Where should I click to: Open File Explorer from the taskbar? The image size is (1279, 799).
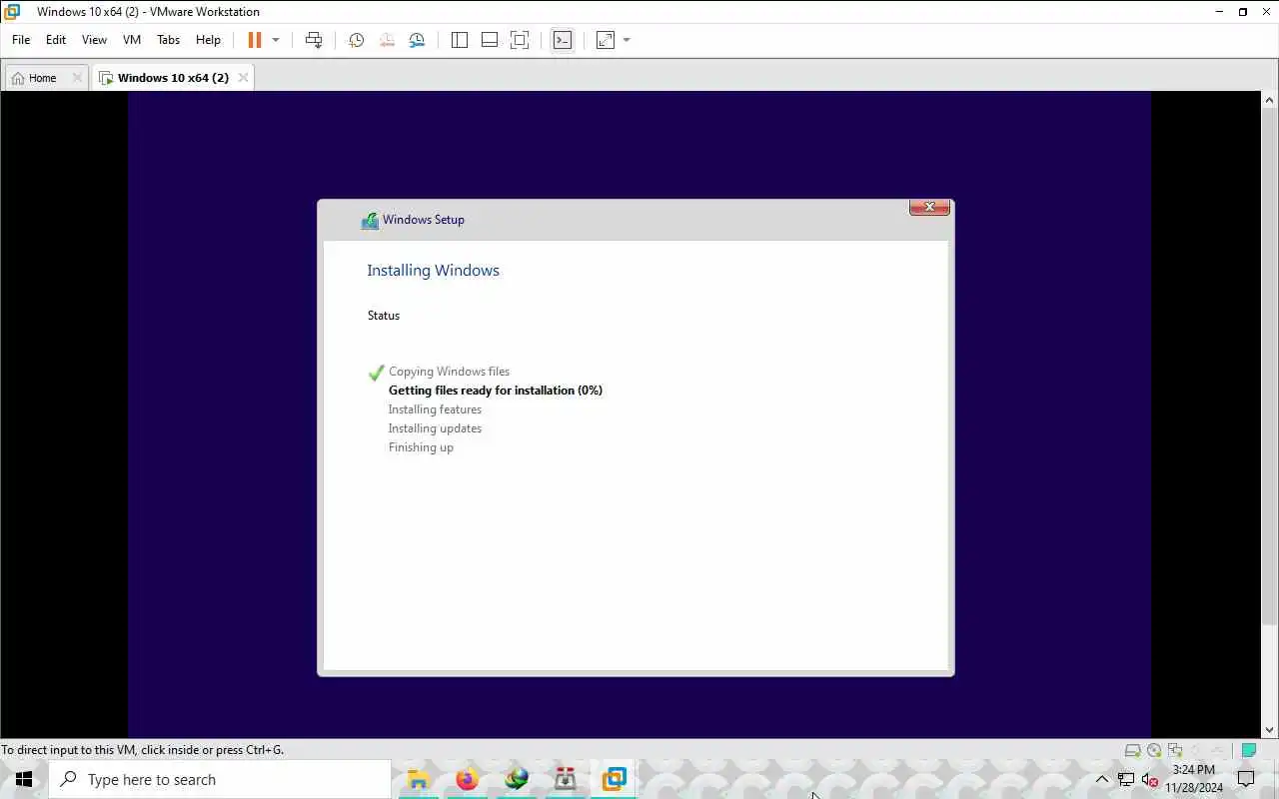tap(418, 779)
